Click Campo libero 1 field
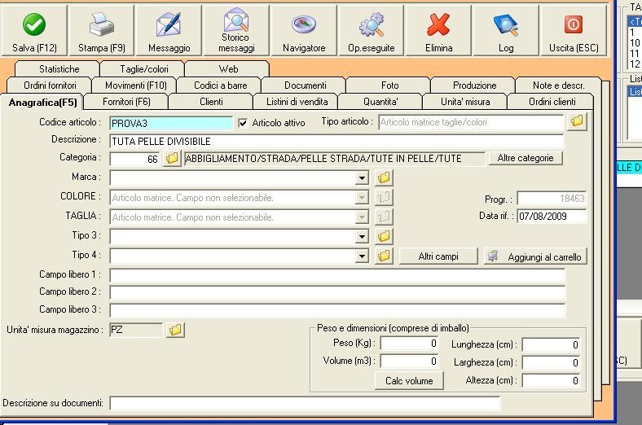Screen dimensions: 642x425 tap(337, 276)
